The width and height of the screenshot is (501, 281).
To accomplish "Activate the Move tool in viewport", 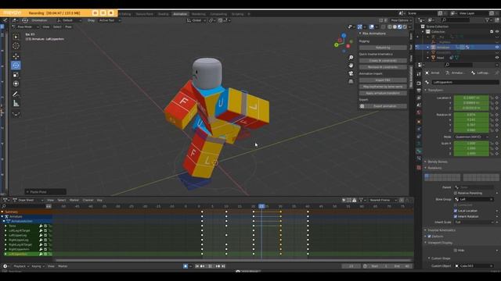I will pyautogui.click(x=16, y=56).
